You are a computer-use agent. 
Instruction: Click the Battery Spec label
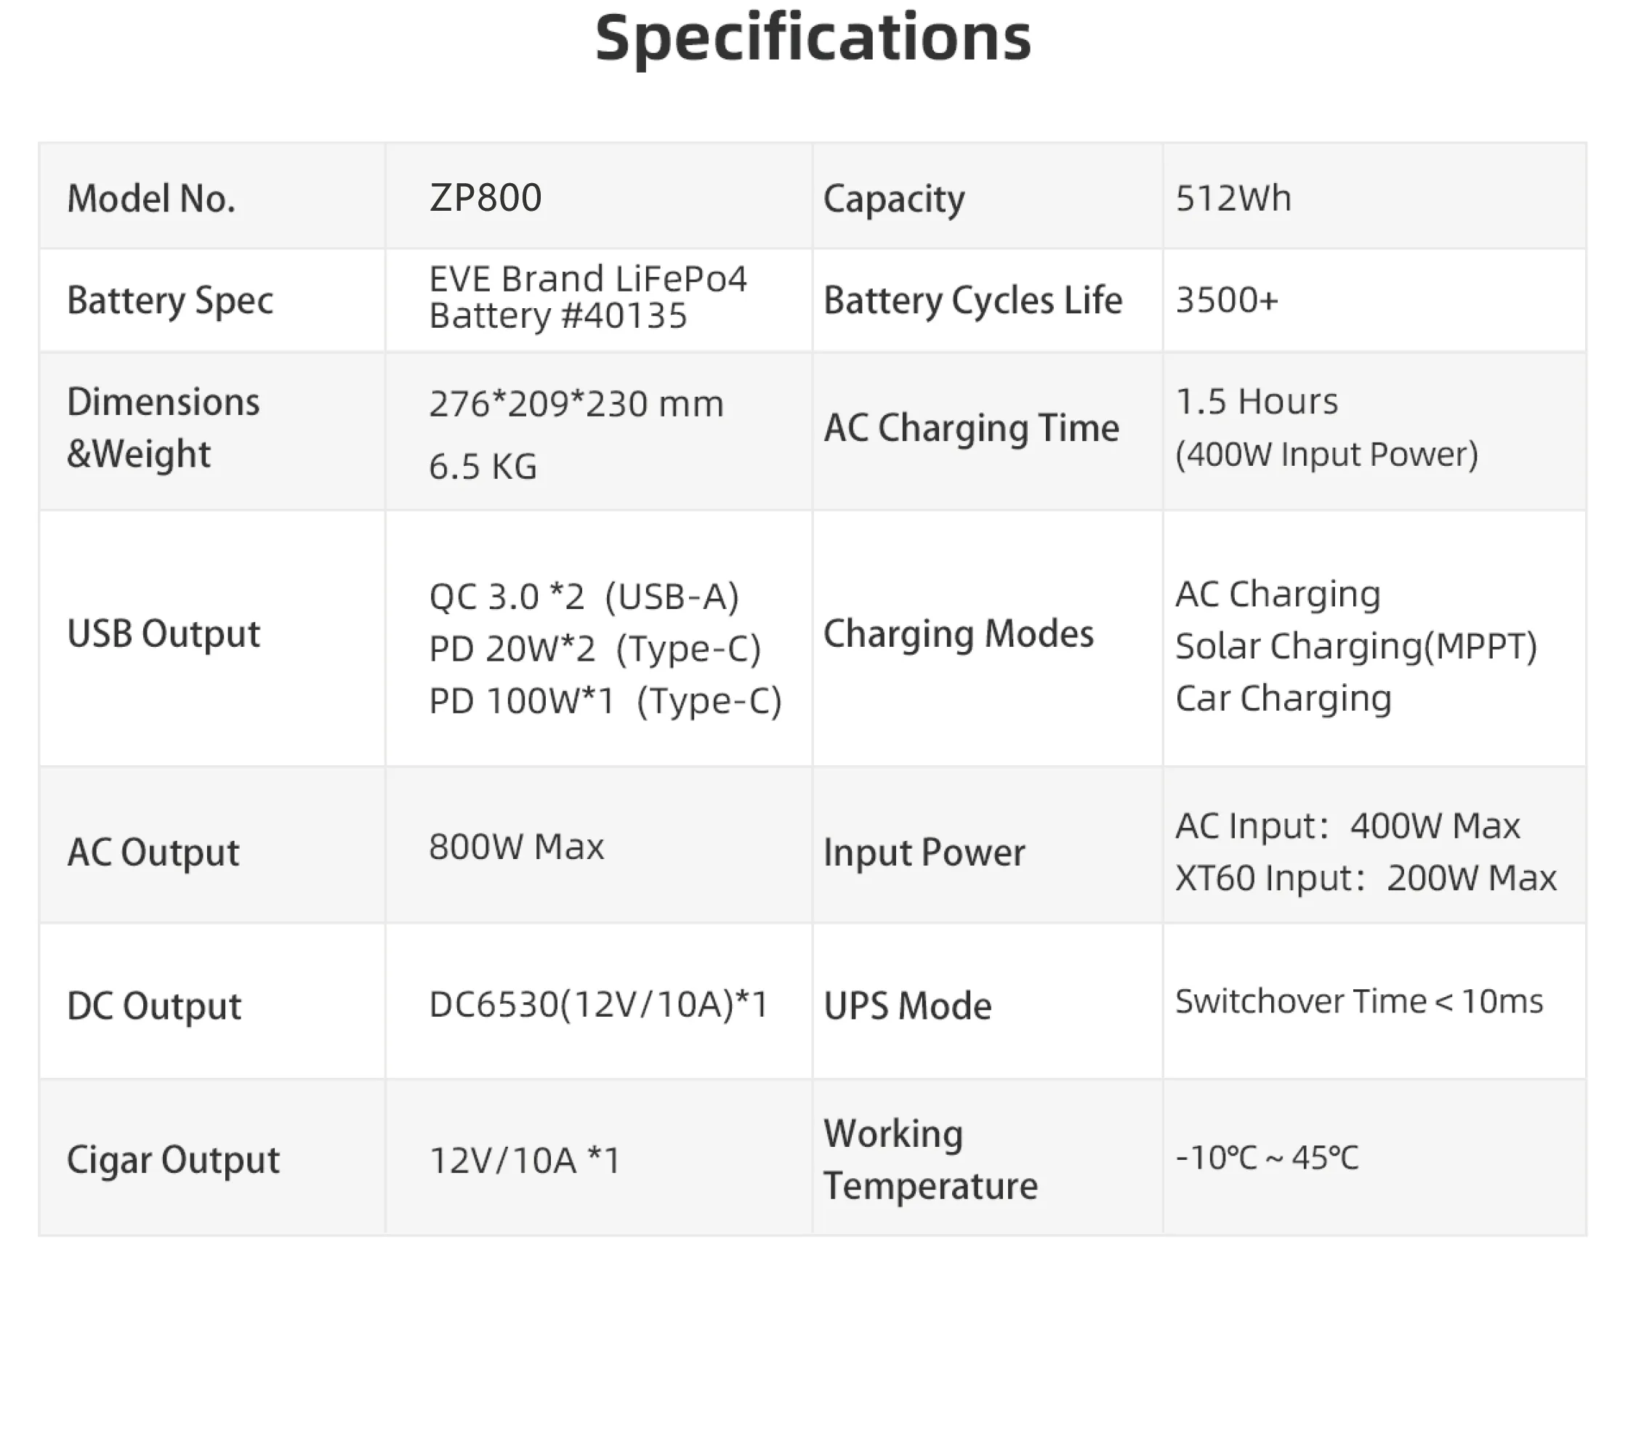point(169,300)
